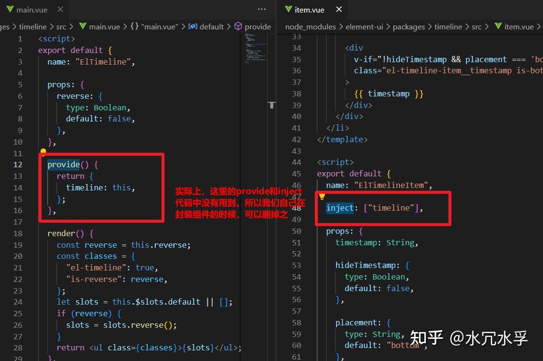Click the cube icon beside the provide breadcrumb
Image resolution: width=543 pixels, height=361 pixels.
237,27
